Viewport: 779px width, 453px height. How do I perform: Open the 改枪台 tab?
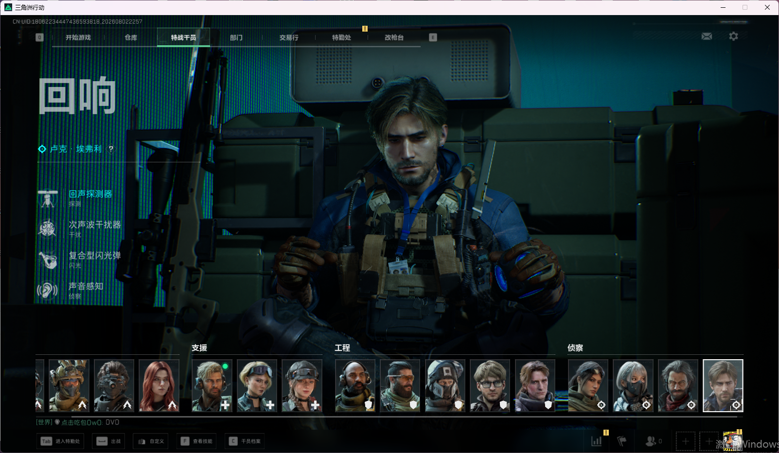pos(394,37)
